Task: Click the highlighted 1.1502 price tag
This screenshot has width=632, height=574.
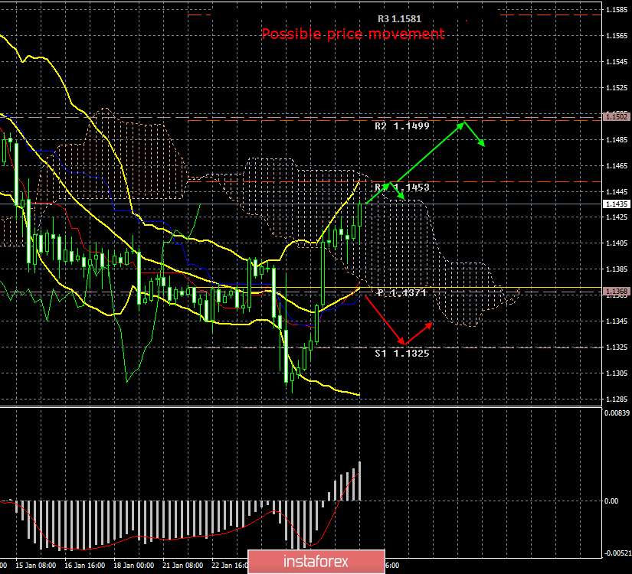Action: [x=617, y=117]
